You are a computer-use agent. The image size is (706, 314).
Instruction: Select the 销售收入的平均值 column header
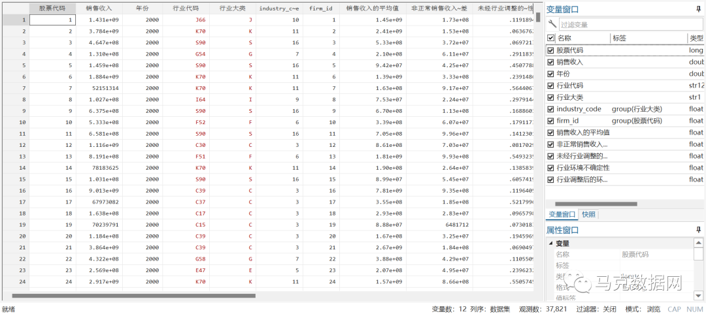pos(371,8)
